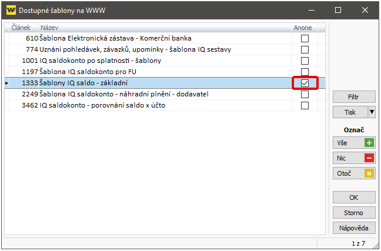The width and height of the screenshot is (381, 251).
Task: Open the Filtr dialog
Action: tap(354, 97)
